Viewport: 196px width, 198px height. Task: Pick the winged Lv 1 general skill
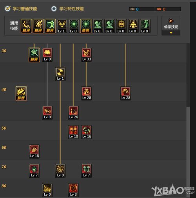(x=62, y=26)
